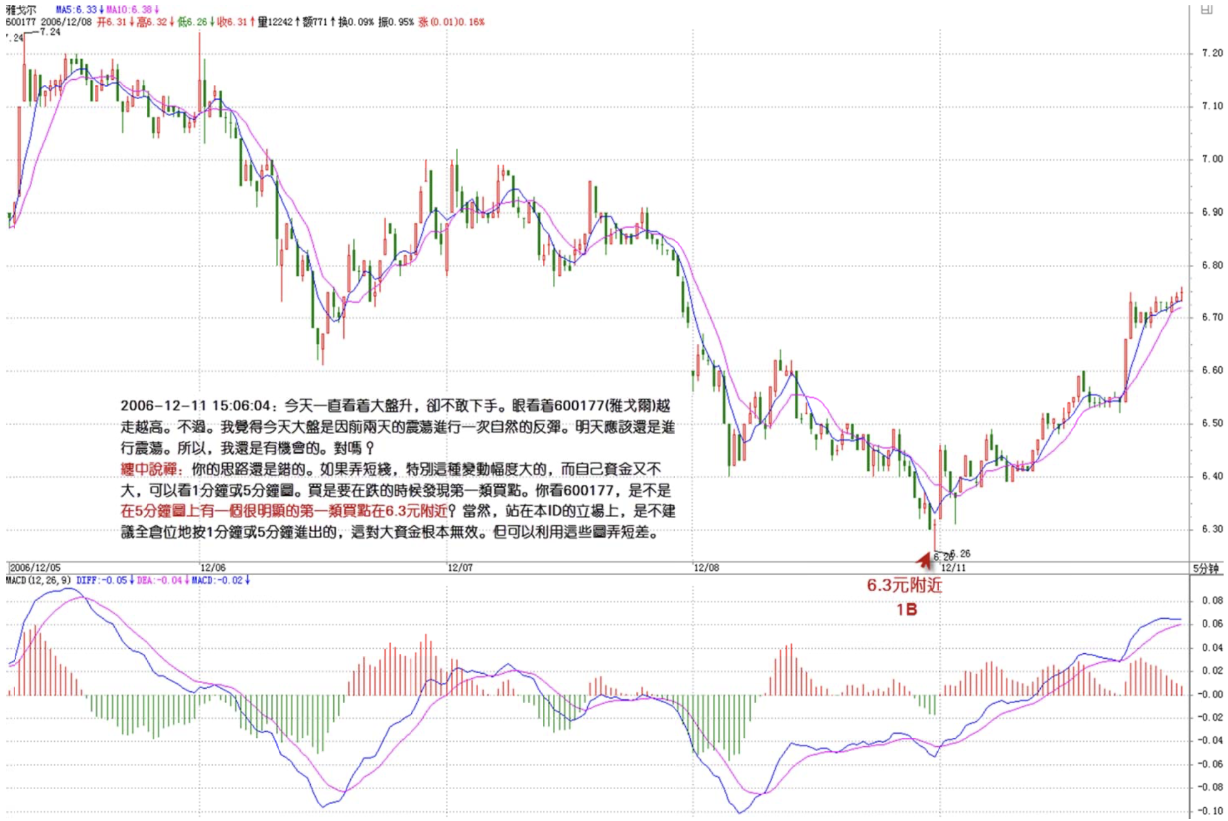Open the MACD(12,26,9) indicator parameters
The height and width of the screenshot is (821, 1228).
39,580
